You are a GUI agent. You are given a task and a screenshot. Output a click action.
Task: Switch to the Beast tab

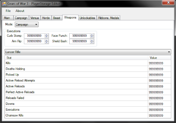tap(57, 18)
